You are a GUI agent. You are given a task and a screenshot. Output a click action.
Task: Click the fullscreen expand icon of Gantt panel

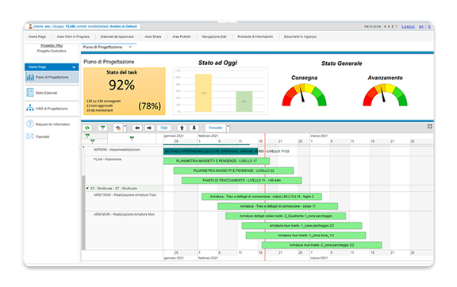pos(429,127)
